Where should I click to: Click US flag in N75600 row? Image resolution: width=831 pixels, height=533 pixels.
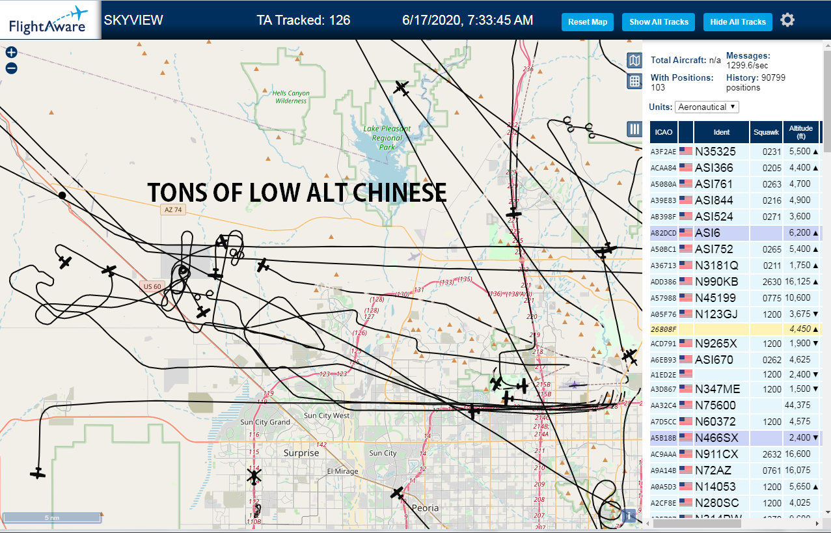(686, 405)
